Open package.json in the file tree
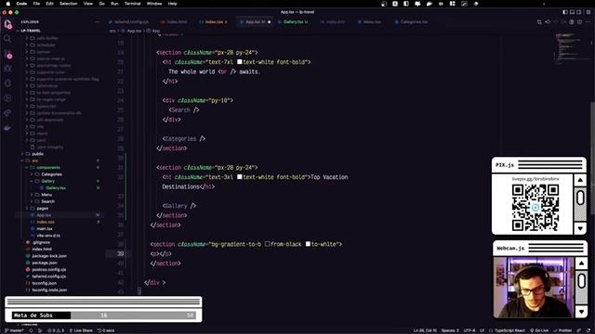The image size is (595, 334). pos(45,263)
